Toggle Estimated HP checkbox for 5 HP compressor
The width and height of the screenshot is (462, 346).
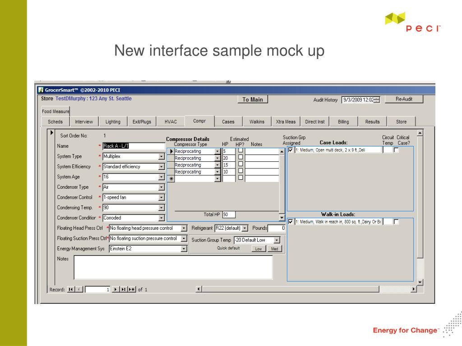tap(241, 150)
